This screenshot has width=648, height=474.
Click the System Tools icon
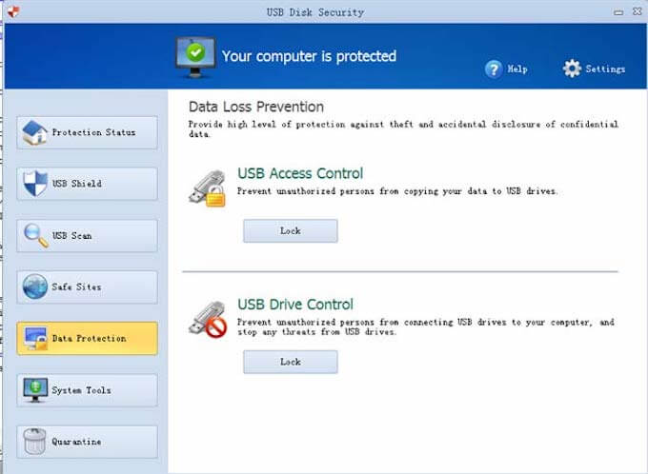tap(34, 390)
